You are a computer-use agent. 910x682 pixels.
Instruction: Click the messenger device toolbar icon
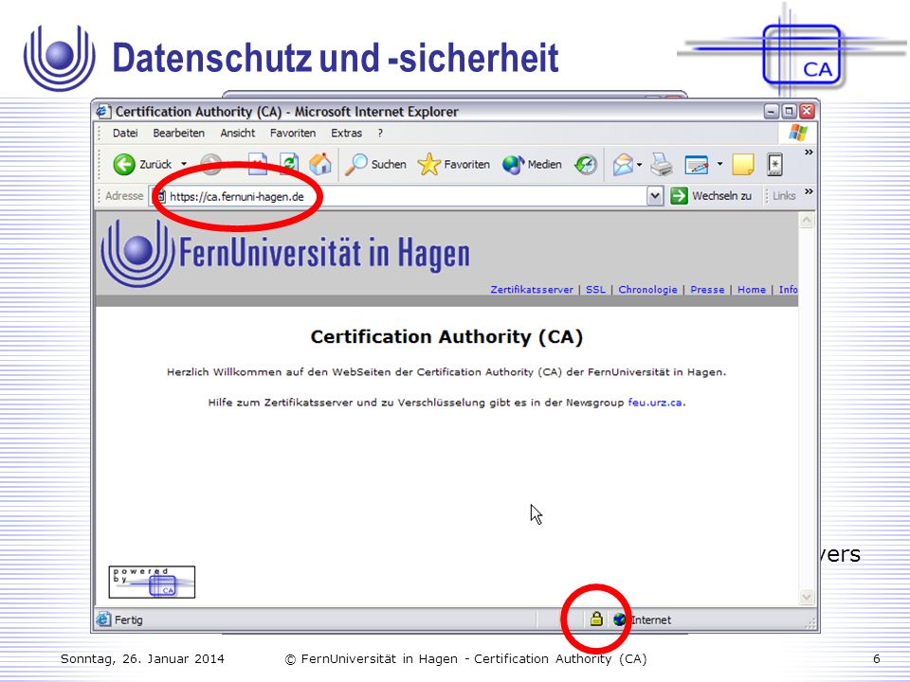(x=774, y=165)
